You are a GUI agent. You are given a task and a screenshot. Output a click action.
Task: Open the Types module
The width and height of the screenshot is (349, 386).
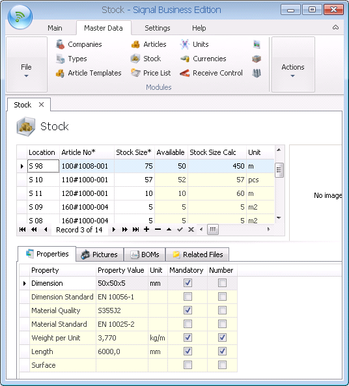pos(72,59)
